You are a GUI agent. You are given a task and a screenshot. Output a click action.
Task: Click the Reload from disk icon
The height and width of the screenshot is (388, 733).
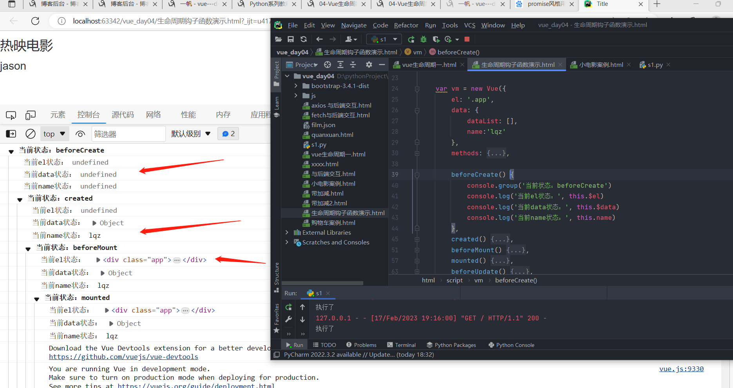304,39
